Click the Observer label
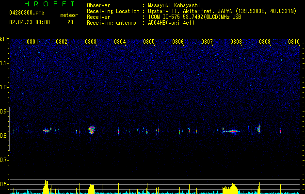305x194 pixels. click(98, 5)
